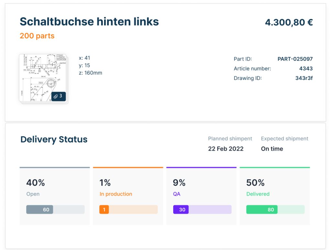Click the z: 160mm dimension text
The width and height of the screenshot is (331, 250).
pyautogui.click(x=91, y=73)
